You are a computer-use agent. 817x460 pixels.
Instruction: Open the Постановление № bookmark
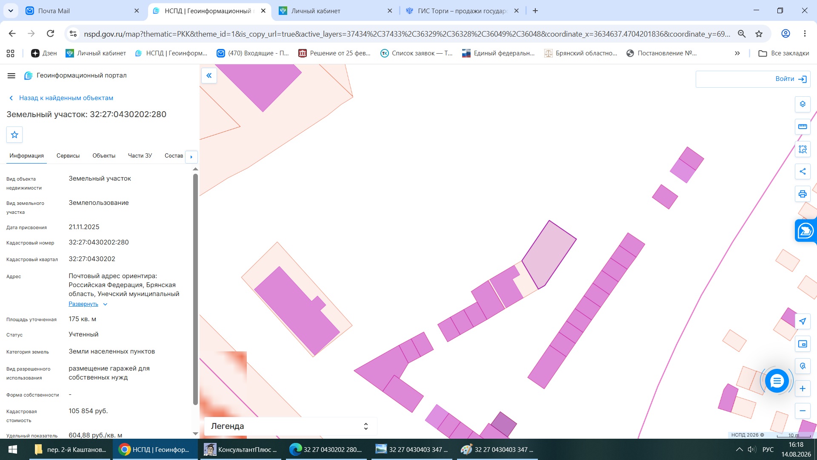pos(662,53)
